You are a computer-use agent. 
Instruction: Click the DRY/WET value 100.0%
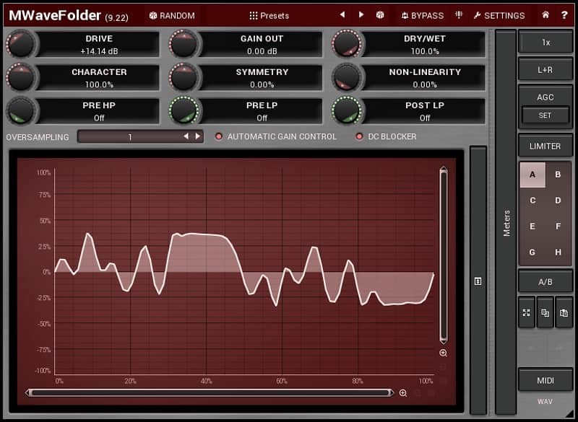click(425, 51)
